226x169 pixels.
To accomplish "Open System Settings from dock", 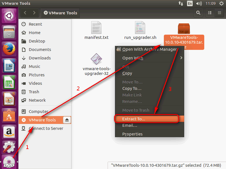I will pyautogui.click(x=9, y=147).
